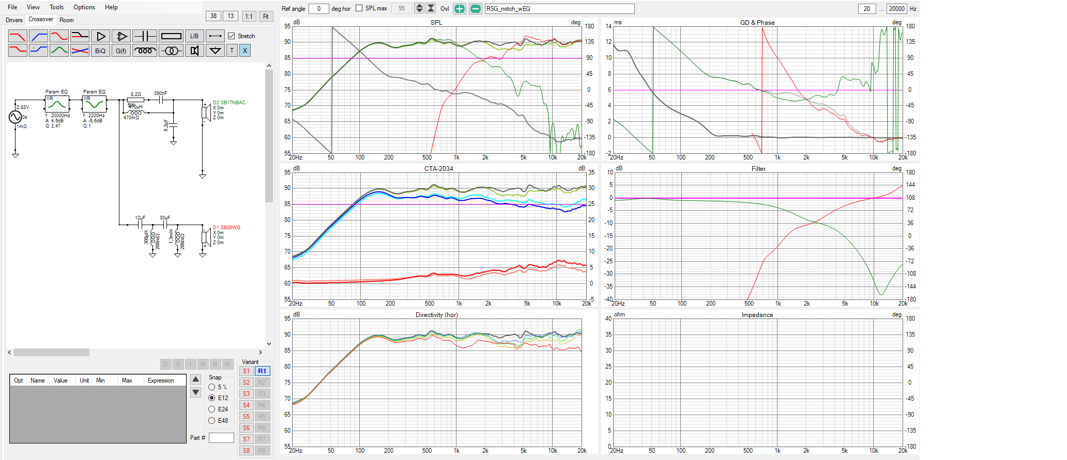Add an inductor coil component

tap(145, 51)
